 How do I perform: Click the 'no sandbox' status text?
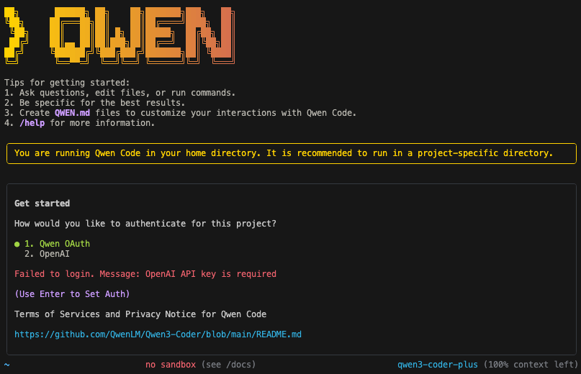pos(171,365)
